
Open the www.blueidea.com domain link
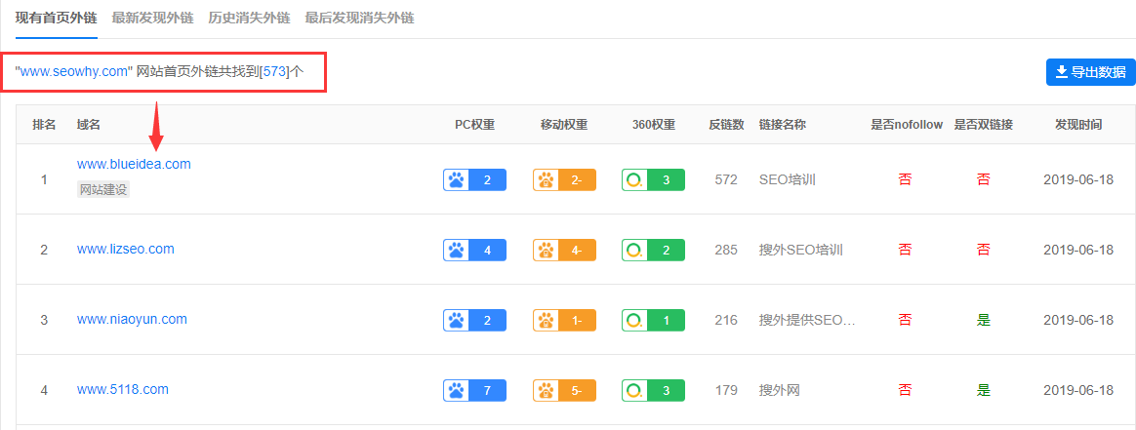click(x=134, y=165)
